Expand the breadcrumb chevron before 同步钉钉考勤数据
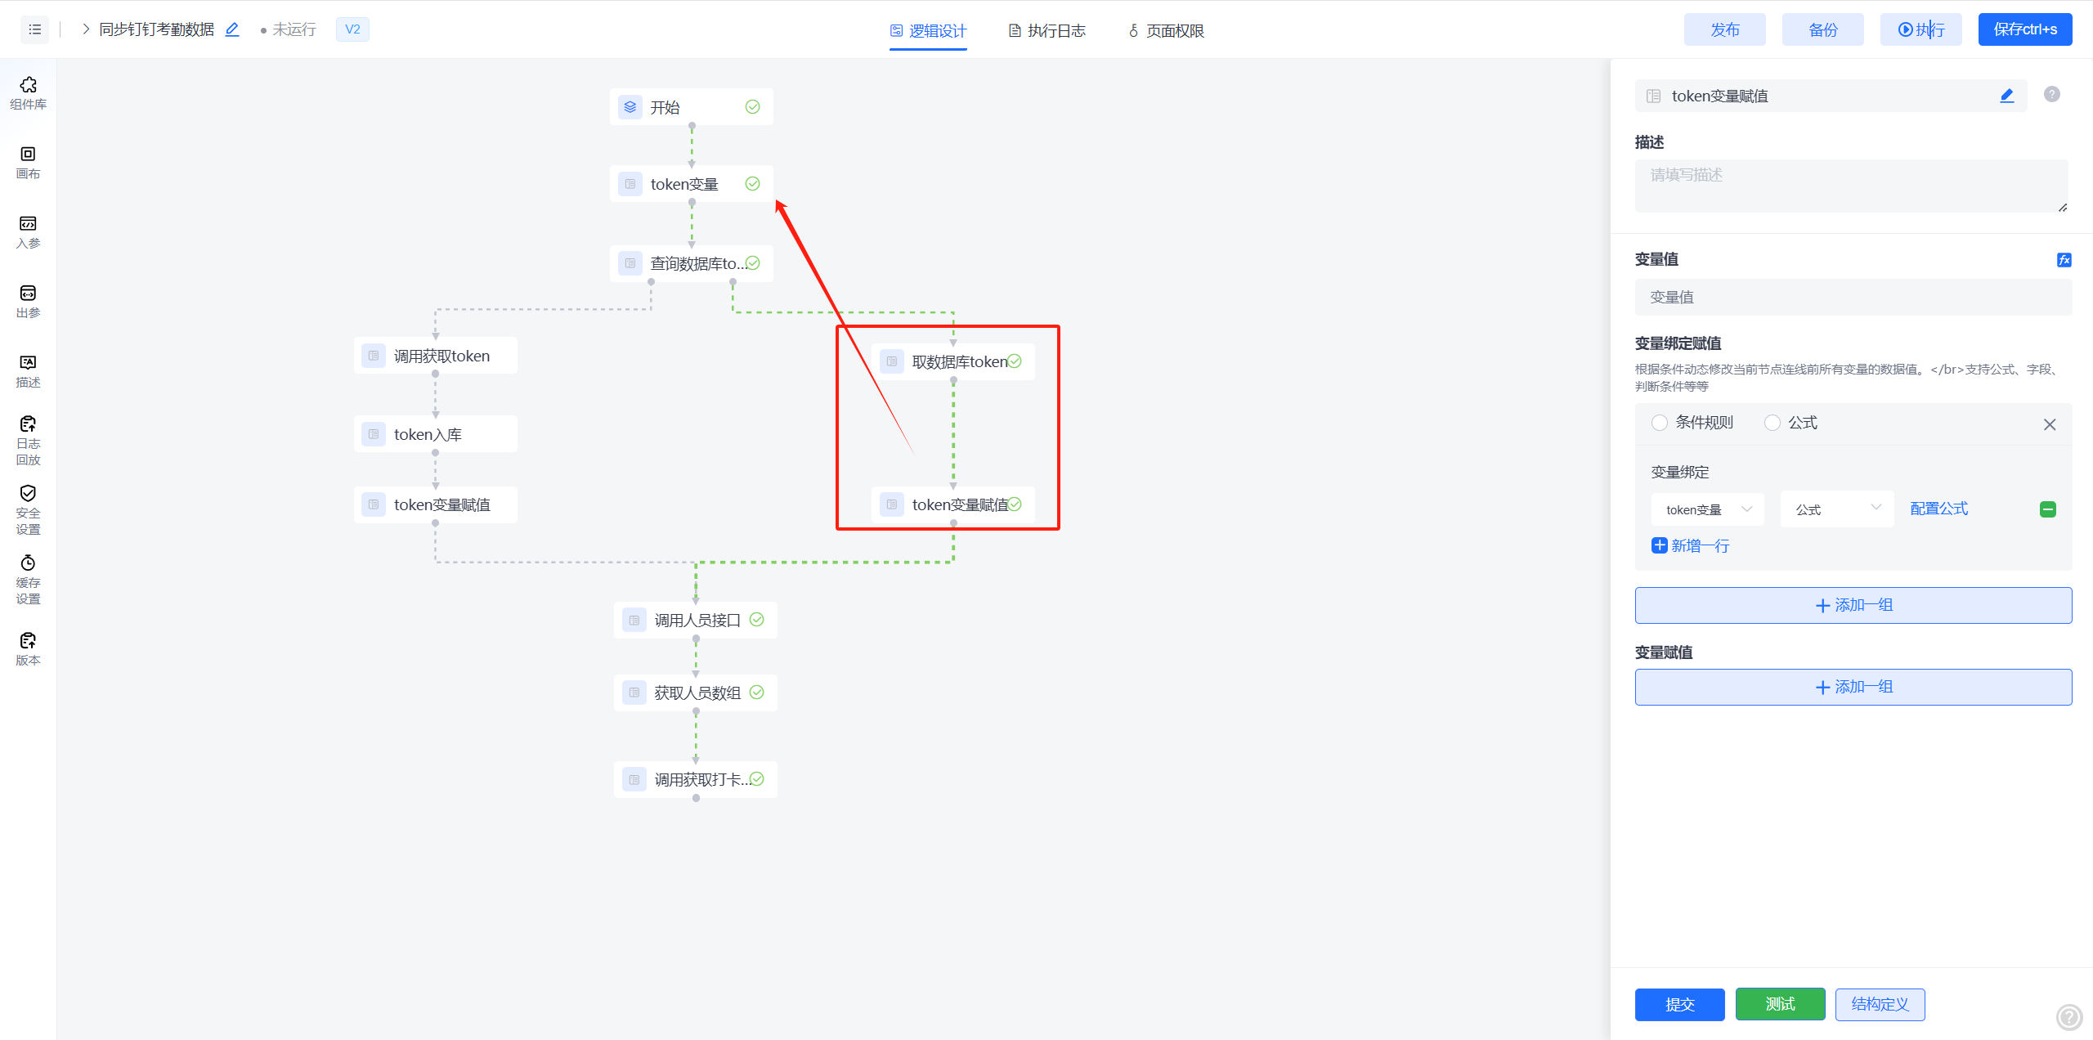This screenshot has width=2093, height=1040. click(86, 29)
